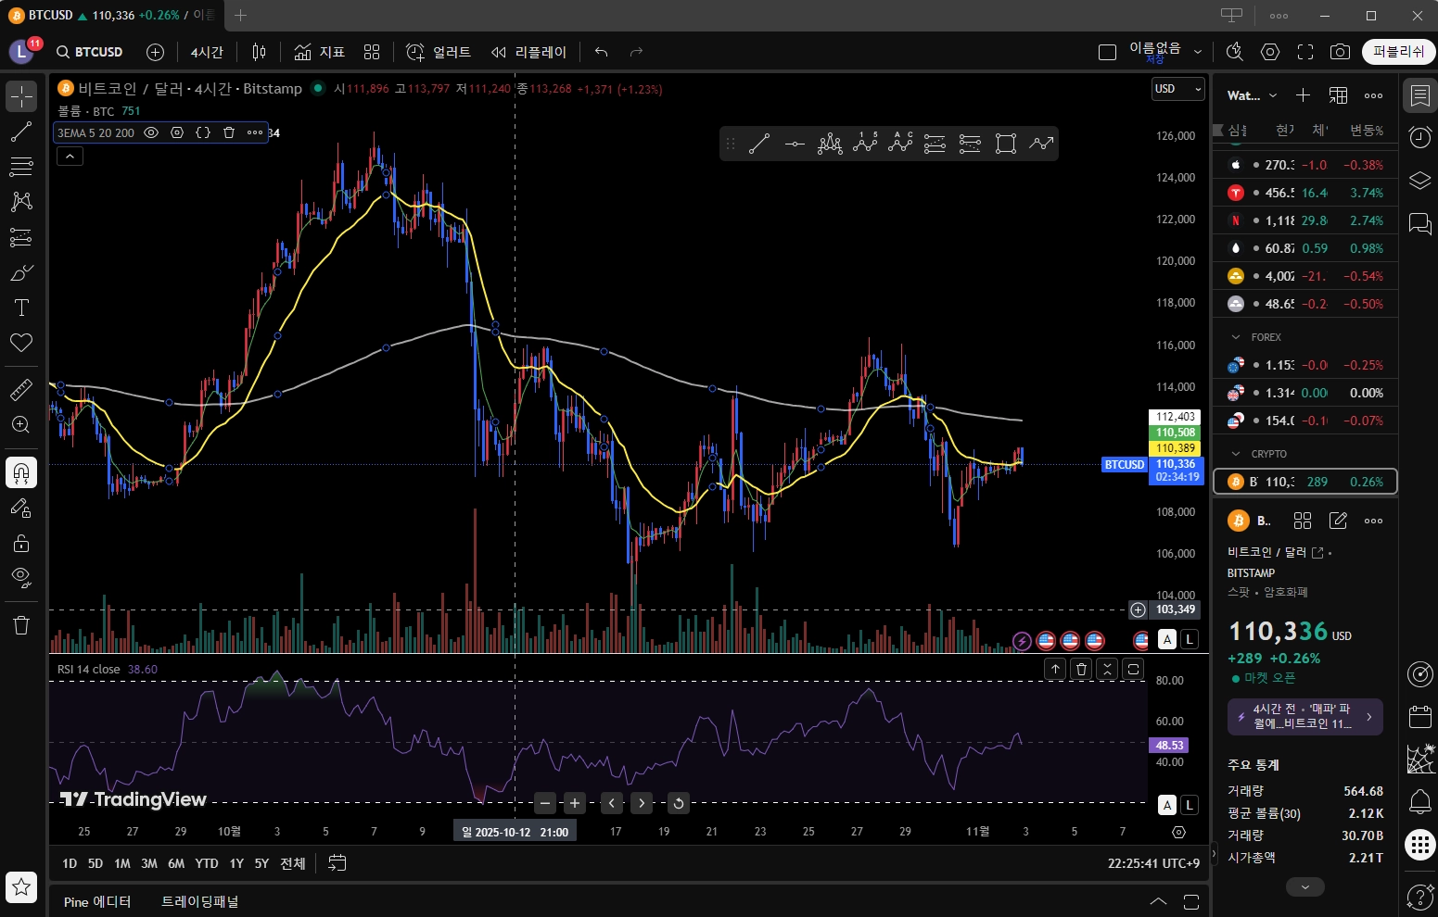Click the BTCUSD symbol search field

point(90,52)
